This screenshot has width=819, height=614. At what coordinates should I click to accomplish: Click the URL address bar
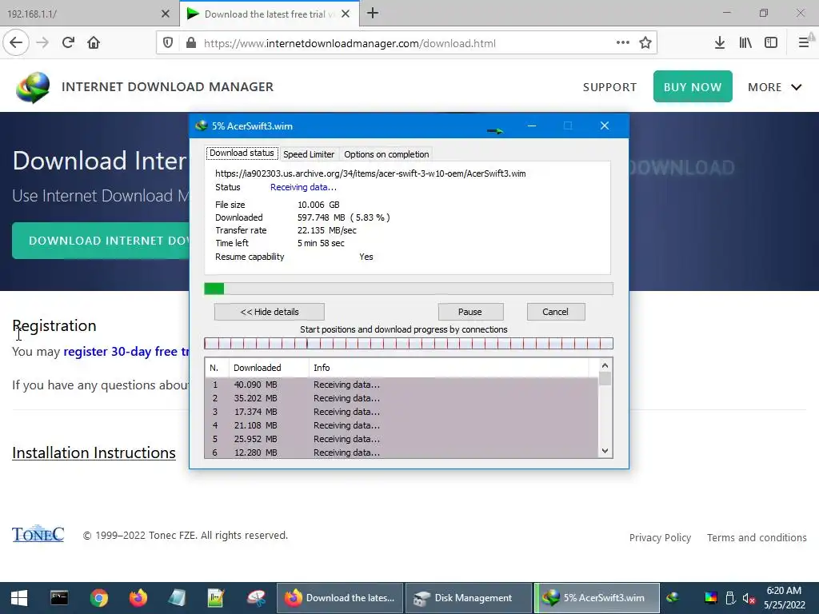[406, 43]
